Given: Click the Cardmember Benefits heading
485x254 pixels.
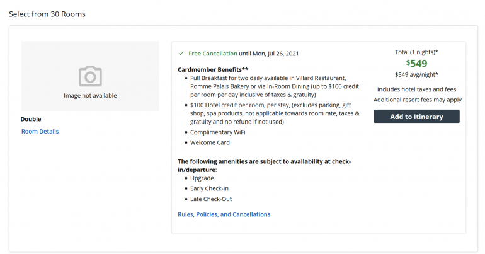Looking at the screenshot, I should click(213, 69).
